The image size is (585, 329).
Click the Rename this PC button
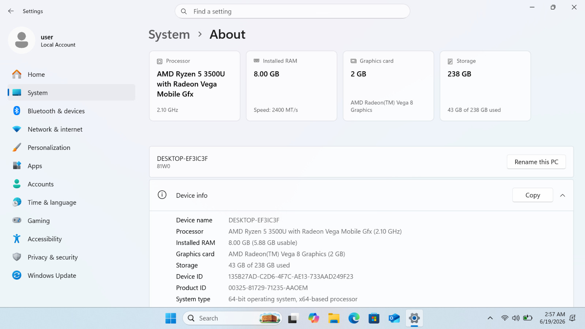coord(536,162)
